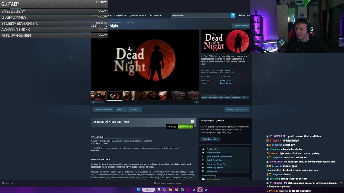Click the plus button after the Gotik tag
Image resolution: width=344 pixels, height=193 pixels.
coord(248,98)
